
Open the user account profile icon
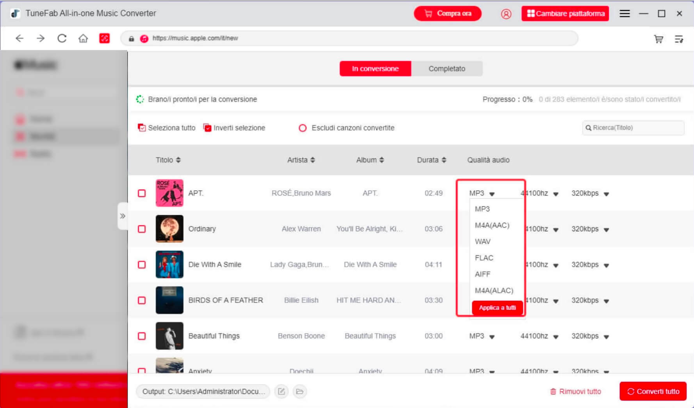pyautogui.click(x=506, y=14)
